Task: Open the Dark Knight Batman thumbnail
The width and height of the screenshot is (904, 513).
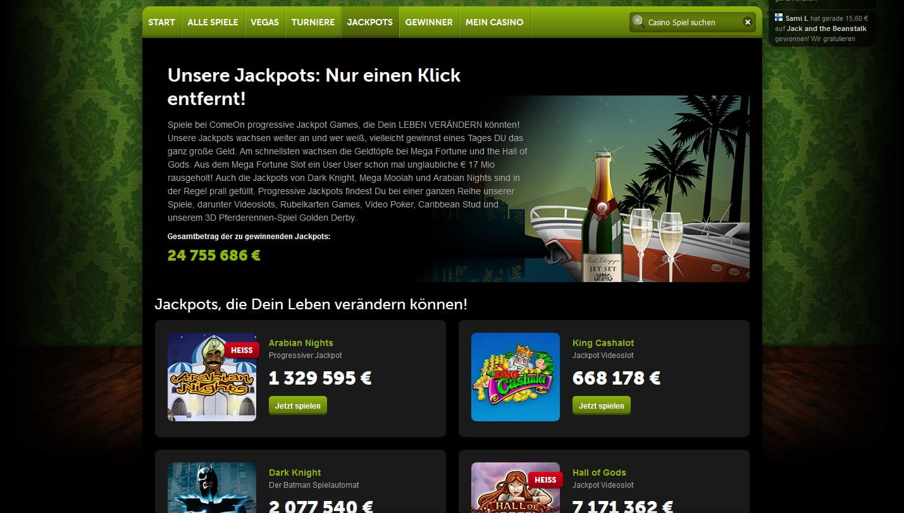Action: click(x=212, y=488)
